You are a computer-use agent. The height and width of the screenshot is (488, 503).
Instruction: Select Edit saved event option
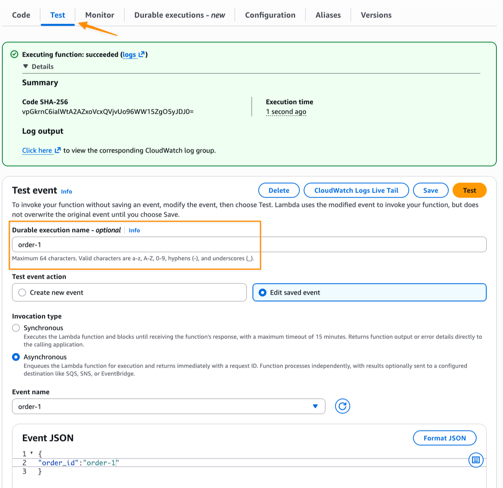pos(263,292)
